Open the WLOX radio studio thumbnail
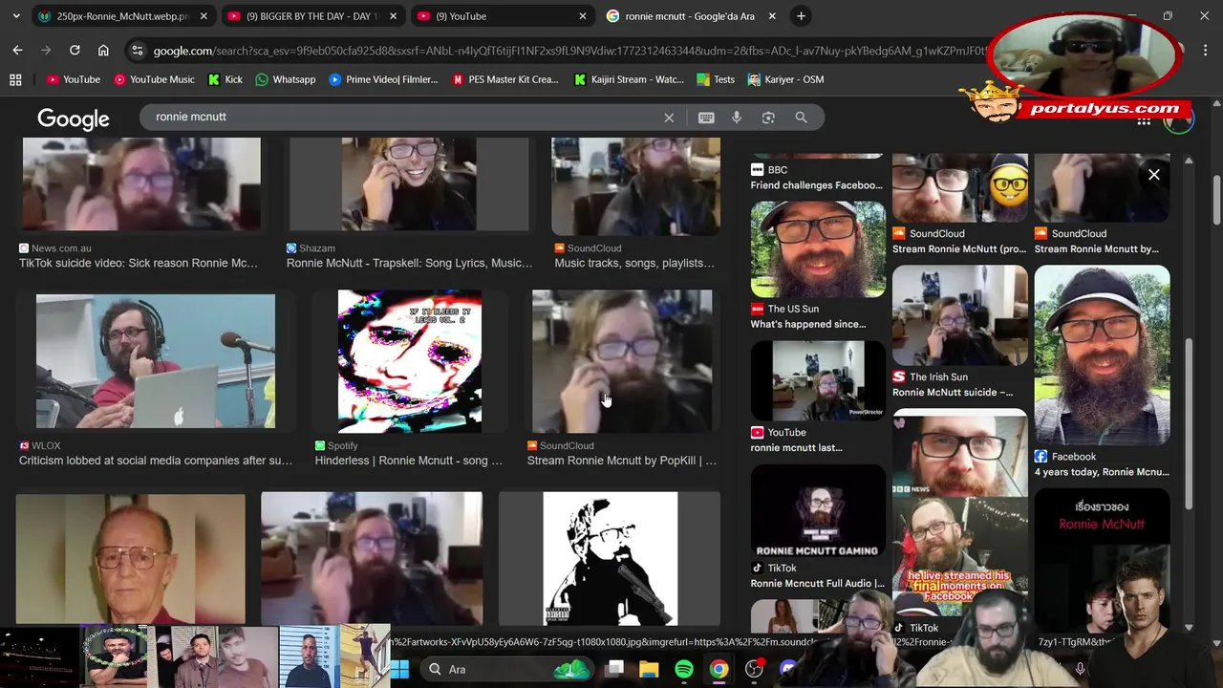This screenshot has height=688, width=1223. click(156, 361)
